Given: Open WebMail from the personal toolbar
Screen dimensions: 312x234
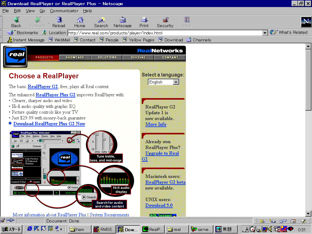Looking at the screenshot, I should (x=59, y=40).
